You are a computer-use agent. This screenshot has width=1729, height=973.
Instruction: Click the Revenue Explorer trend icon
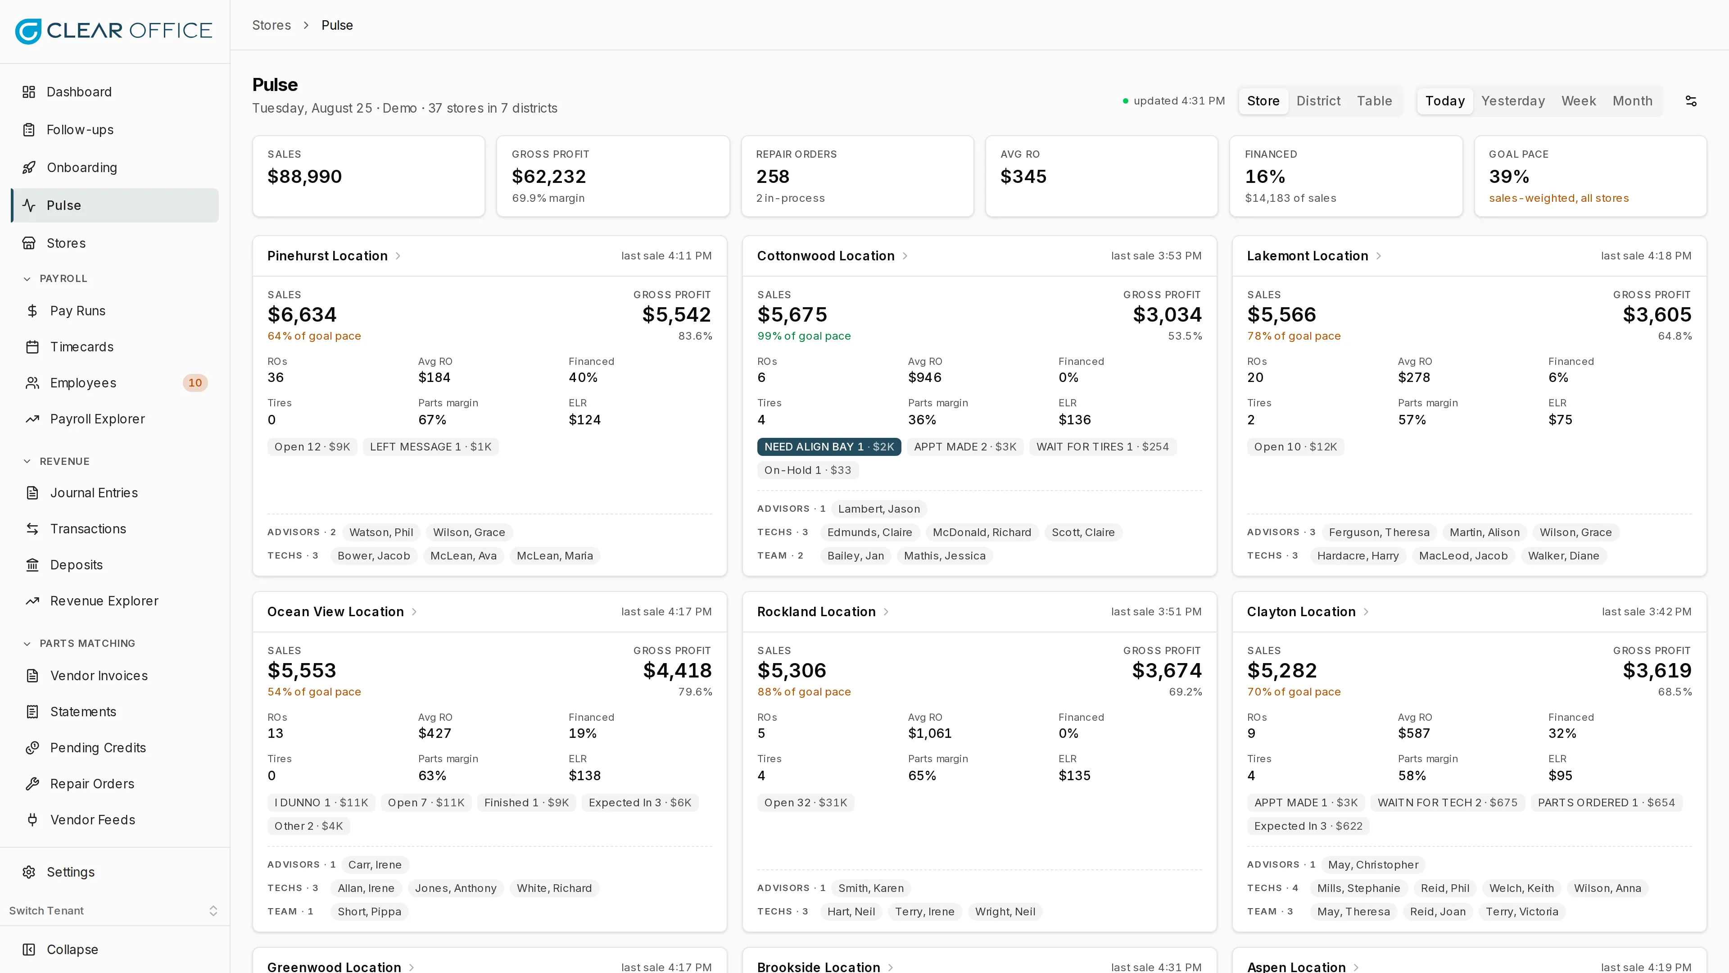pos(32,601)
